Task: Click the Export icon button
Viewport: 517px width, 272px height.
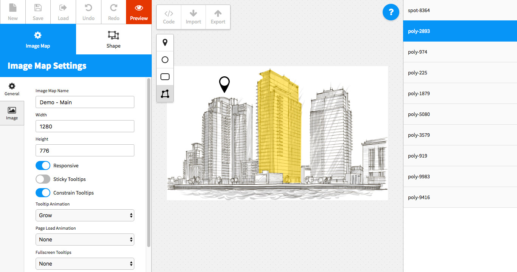Action: coord(218,17)
